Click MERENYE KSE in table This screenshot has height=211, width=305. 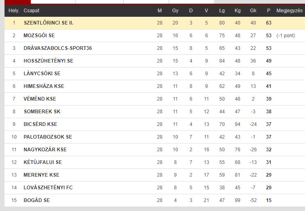coord(41,175)
